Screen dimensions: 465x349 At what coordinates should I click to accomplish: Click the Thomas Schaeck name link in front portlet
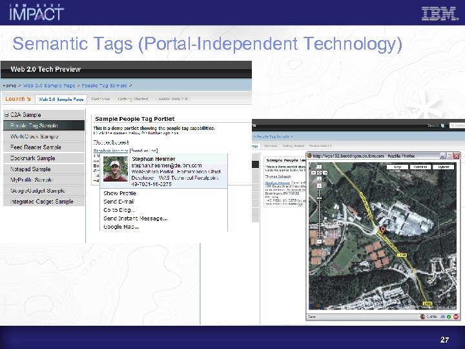111,142
